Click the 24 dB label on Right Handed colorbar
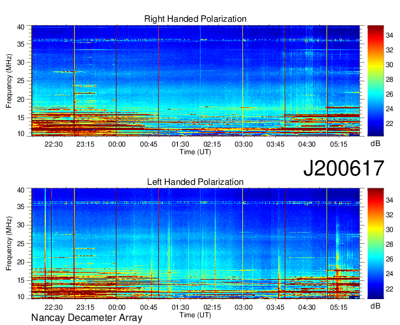 tap(389, 109)
